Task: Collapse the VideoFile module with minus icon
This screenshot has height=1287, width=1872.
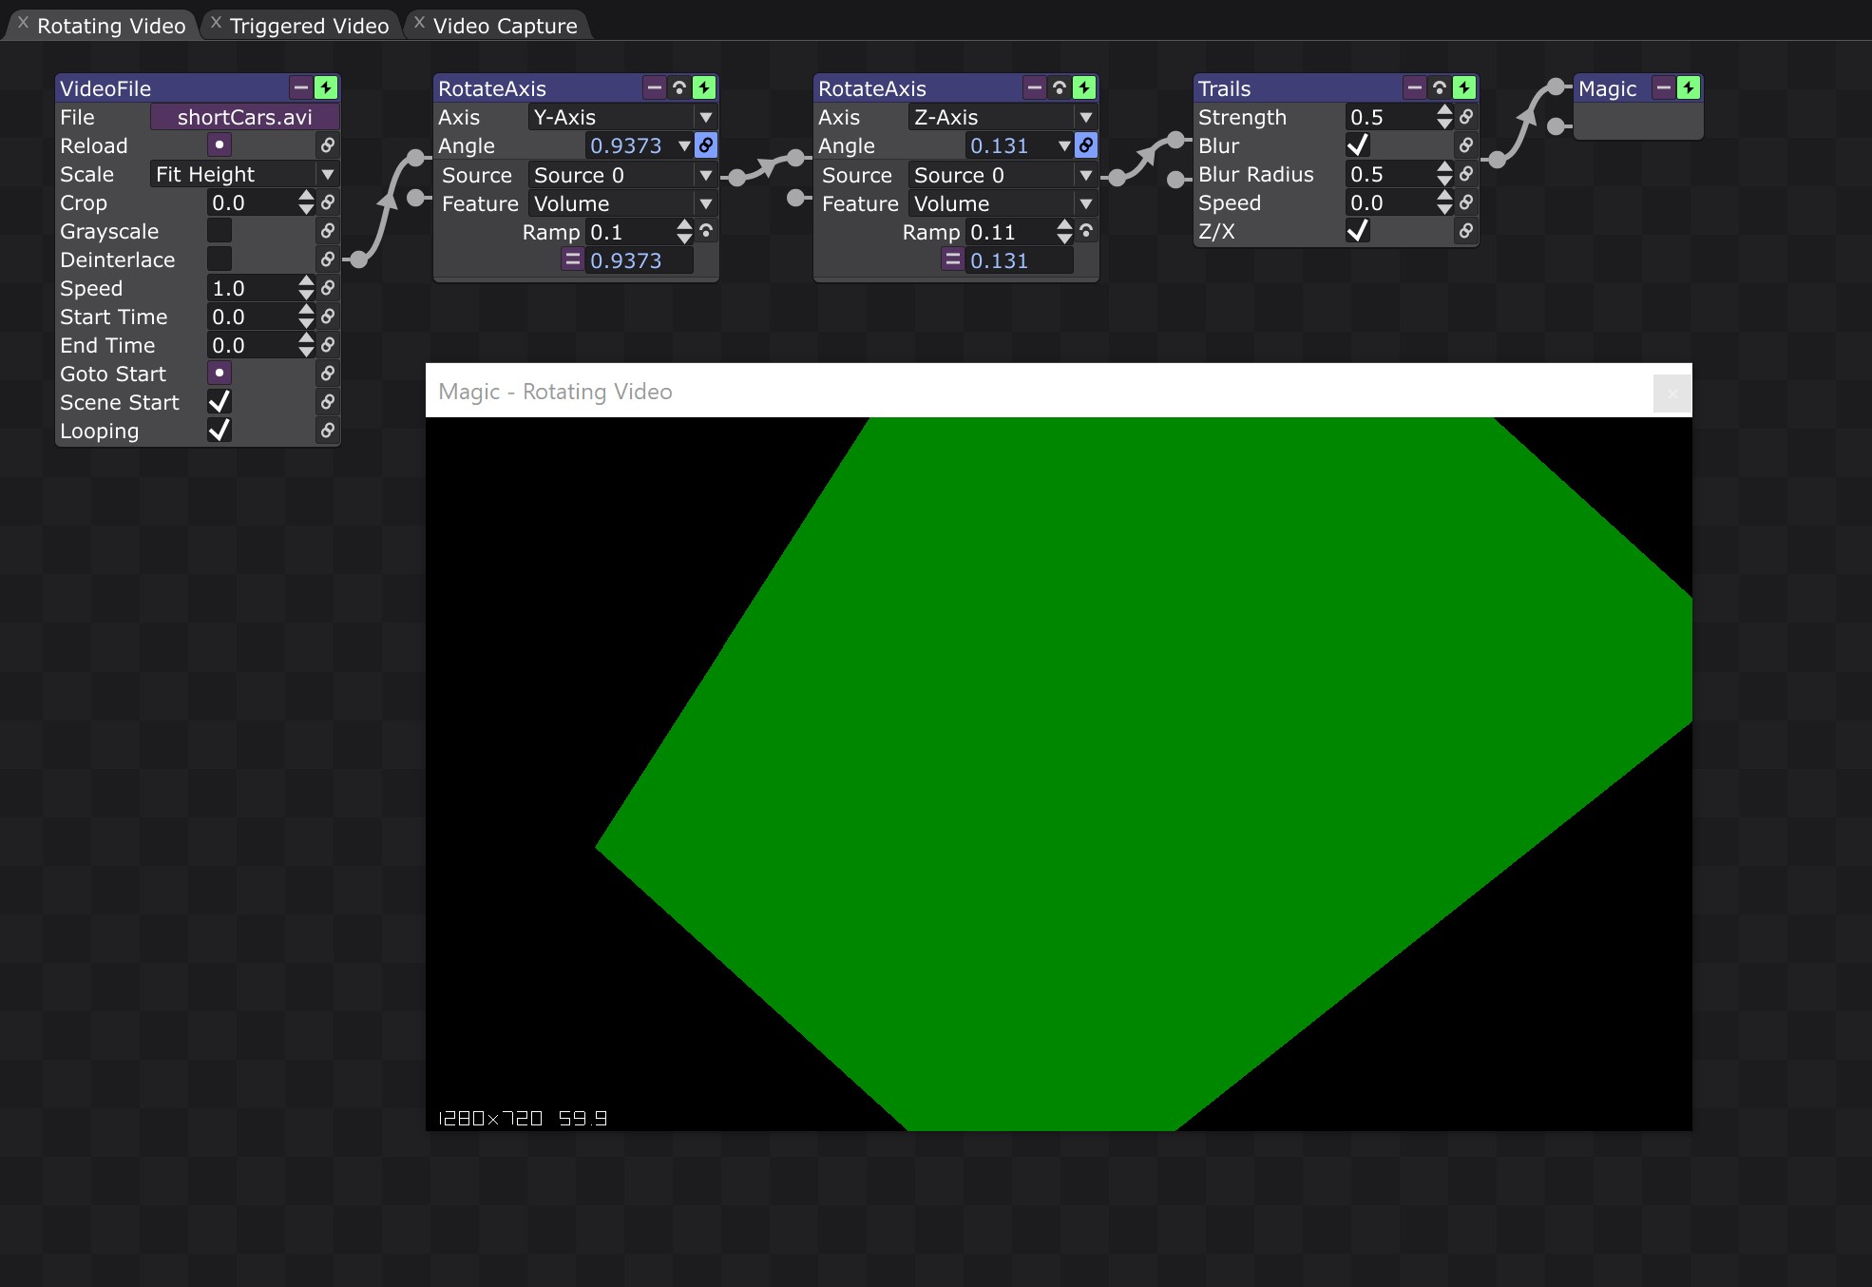Action: pyautogui.click(x=301, y=88)
